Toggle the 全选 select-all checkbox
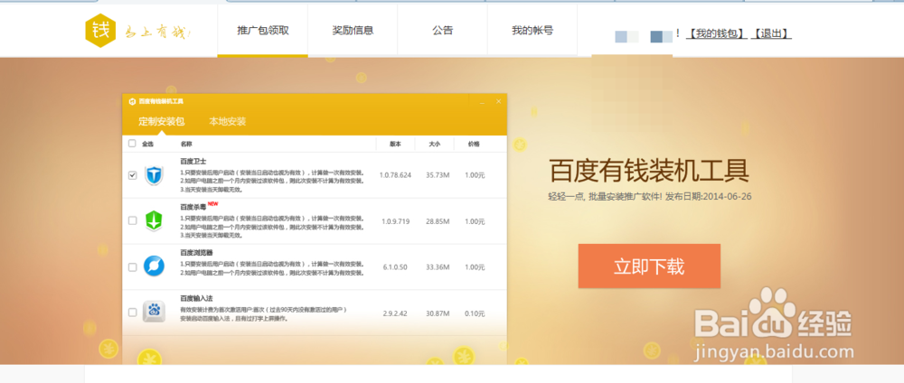 132,144
